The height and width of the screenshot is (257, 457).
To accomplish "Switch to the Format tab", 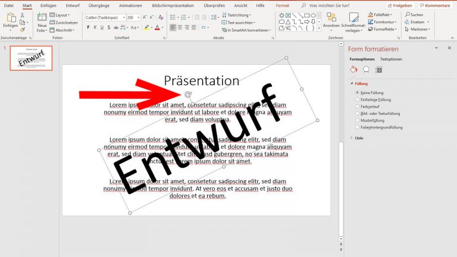I will [x=282, y=5].
